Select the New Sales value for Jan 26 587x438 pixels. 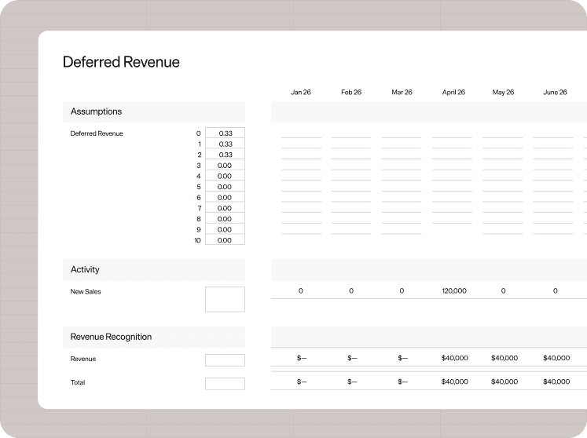click(301, 291)
